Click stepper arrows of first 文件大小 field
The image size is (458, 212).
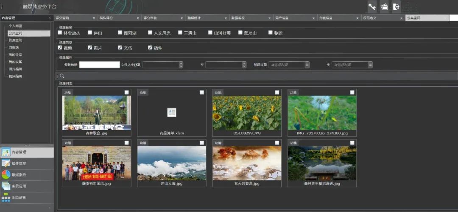(181, 65)
